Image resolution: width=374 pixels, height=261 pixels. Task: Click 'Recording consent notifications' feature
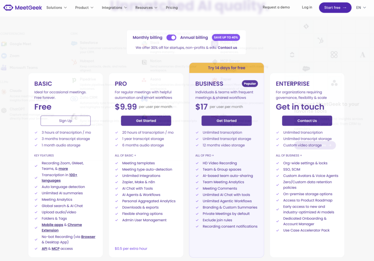pyautogui.click(x=230, y=226)
